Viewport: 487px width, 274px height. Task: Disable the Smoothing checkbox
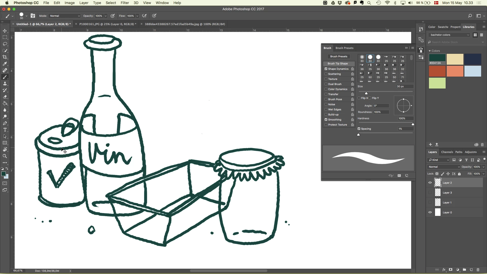[x=326, y=120]
